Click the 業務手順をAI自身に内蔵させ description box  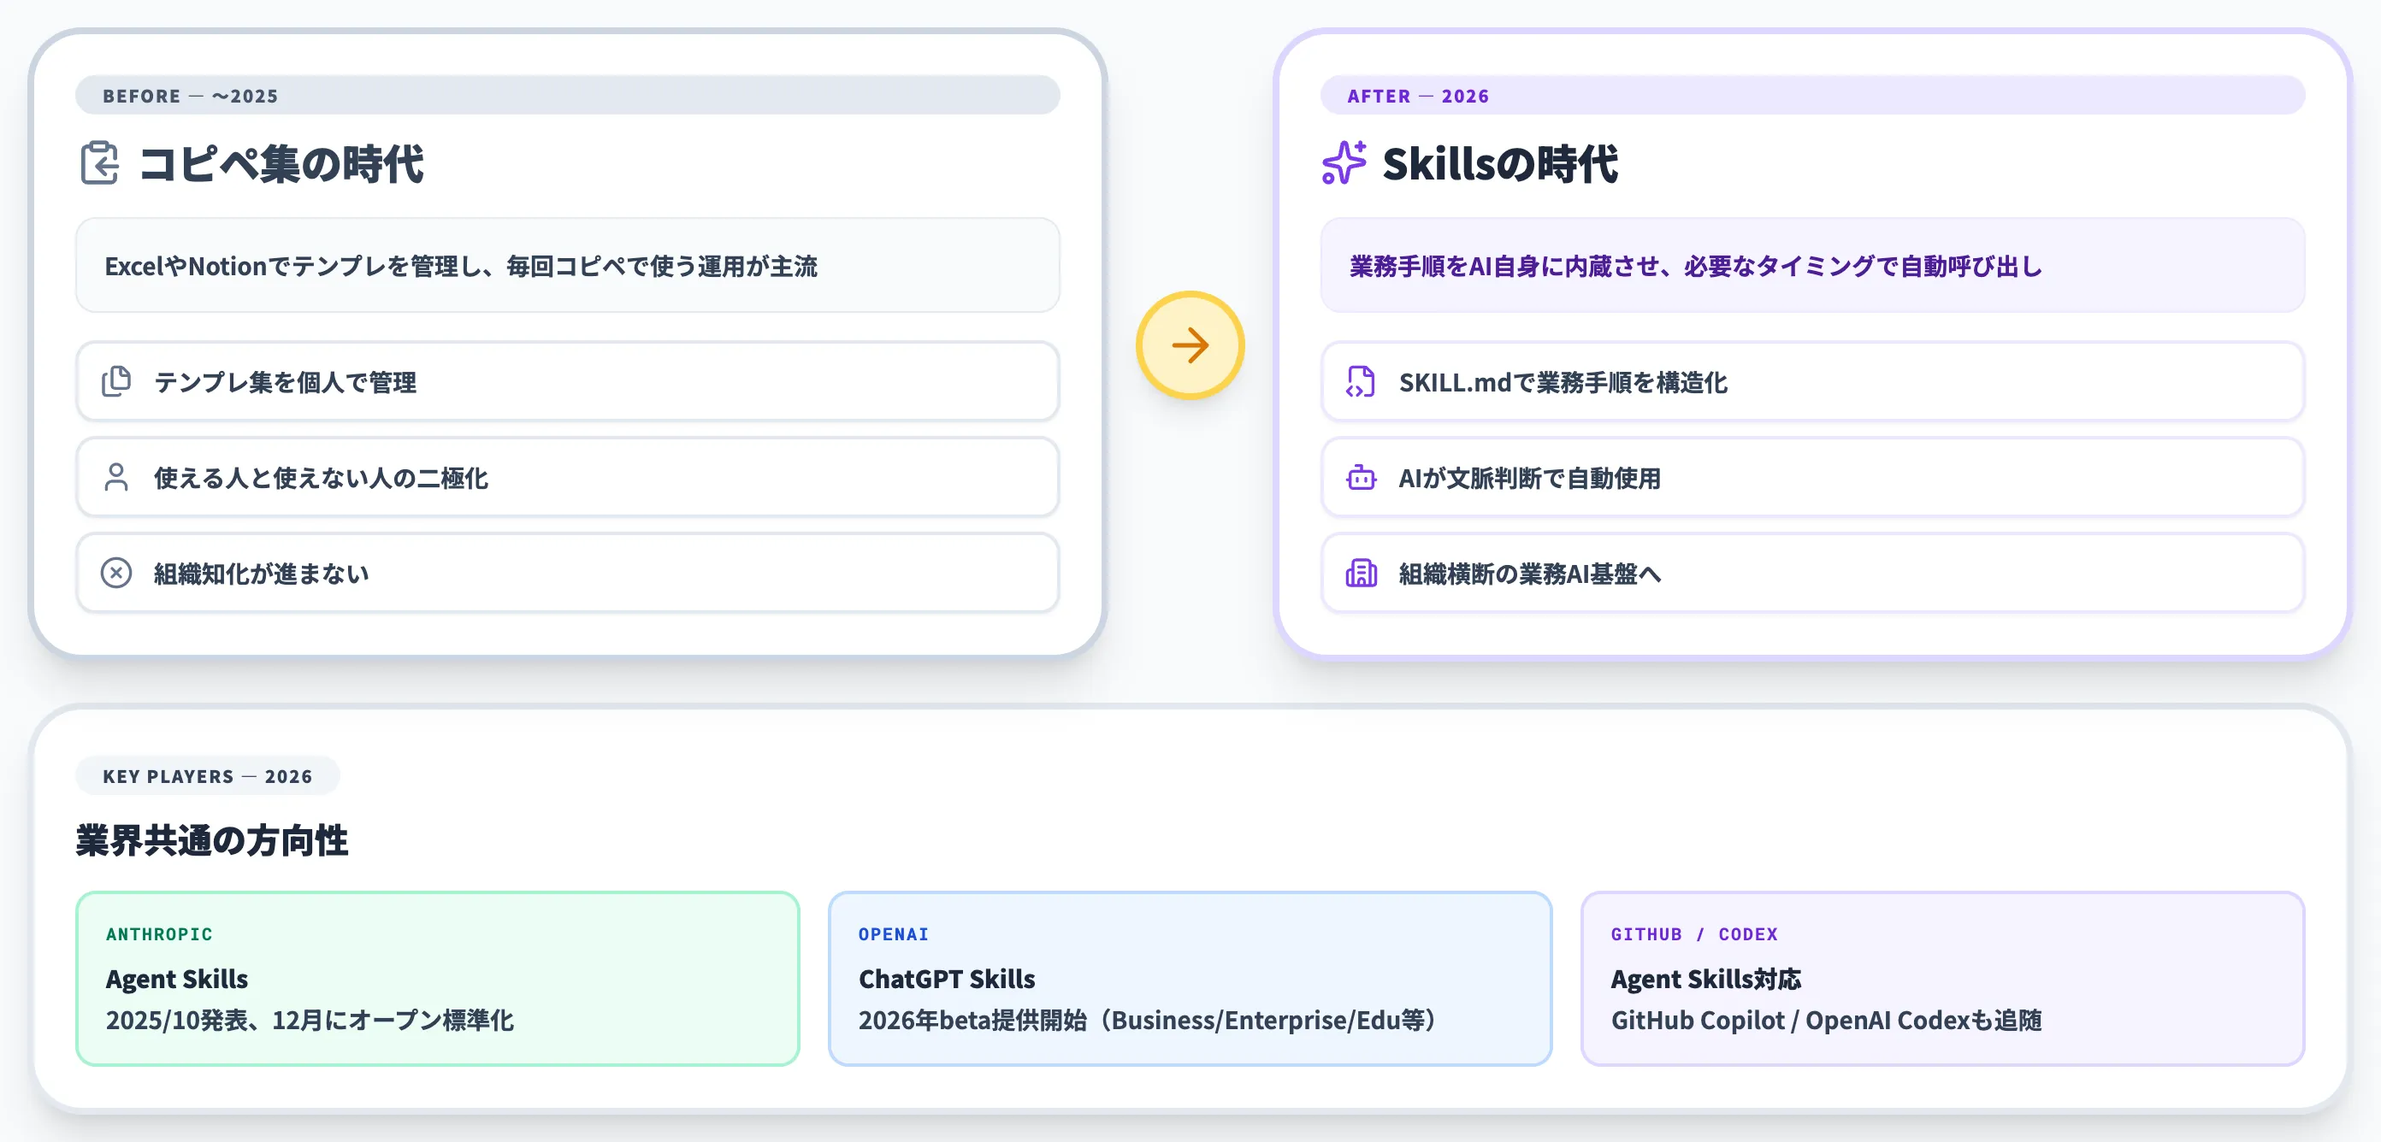(x=1811, y=266)
